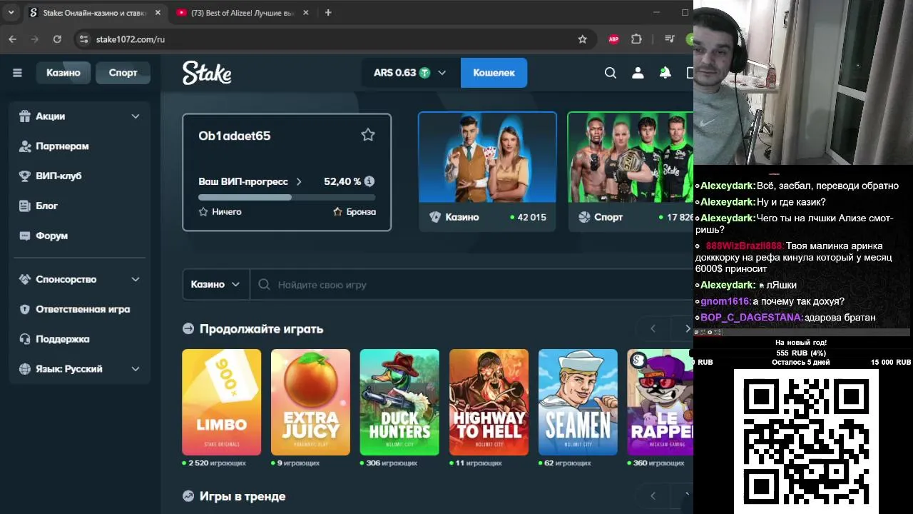This screenshot has height=514, width=913.
Task: Open tab search dropdown arrow
Action: 11,13
